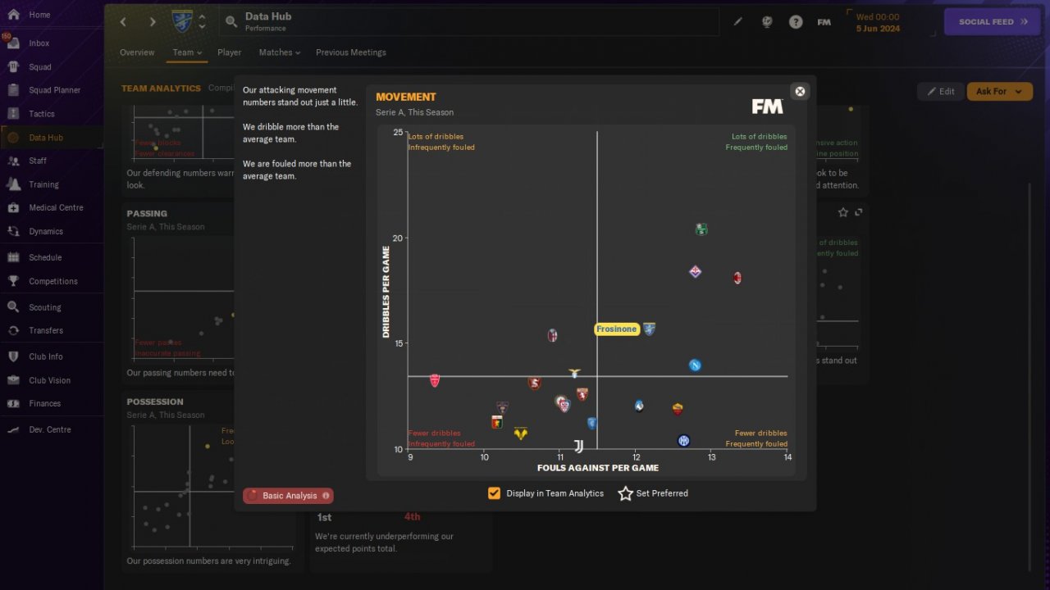Close the Movement chart popup

pyautogui.click(x=801, y=91)
